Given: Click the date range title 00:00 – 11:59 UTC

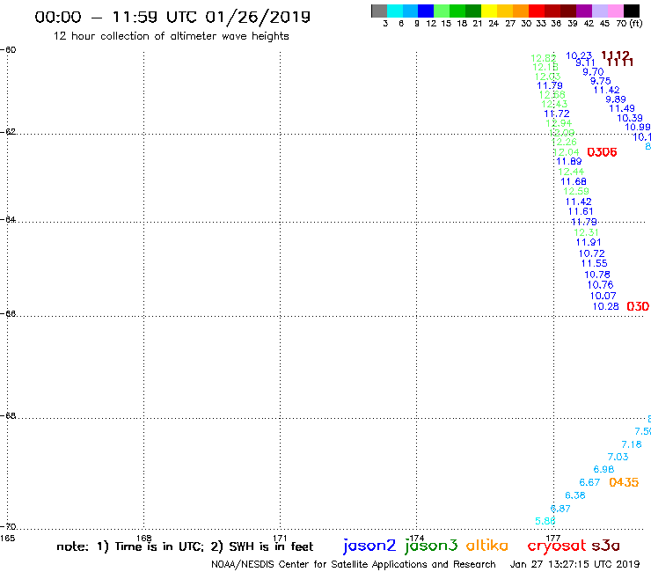Looking at the screenshot, I should [x=172, y=17].
